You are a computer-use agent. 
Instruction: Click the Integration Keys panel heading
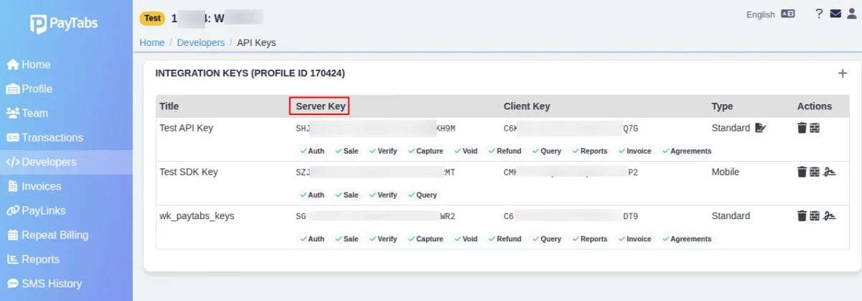(251, 73)
